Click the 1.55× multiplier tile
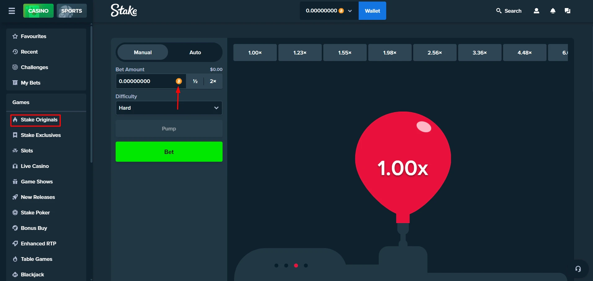 click(345, 53)
